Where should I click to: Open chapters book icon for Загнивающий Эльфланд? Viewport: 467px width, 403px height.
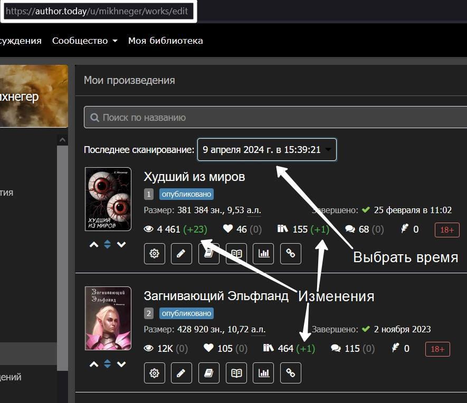(x=209, y=373)
